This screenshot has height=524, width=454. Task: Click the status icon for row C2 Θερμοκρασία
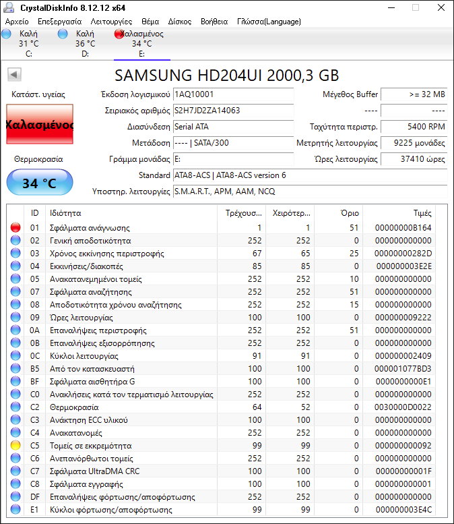click(x=15, y=407)
